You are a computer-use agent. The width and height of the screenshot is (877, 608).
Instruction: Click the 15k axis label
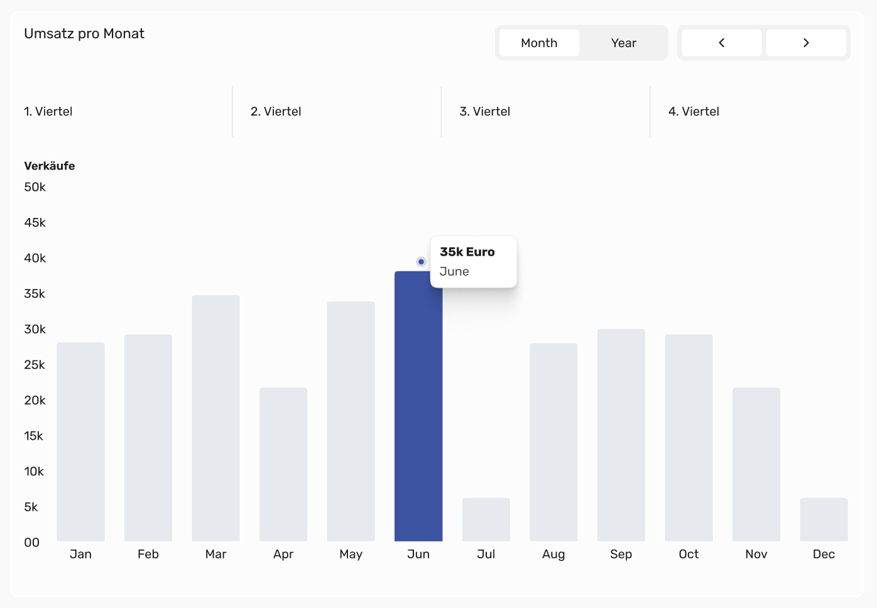click(x=34, y=436)
